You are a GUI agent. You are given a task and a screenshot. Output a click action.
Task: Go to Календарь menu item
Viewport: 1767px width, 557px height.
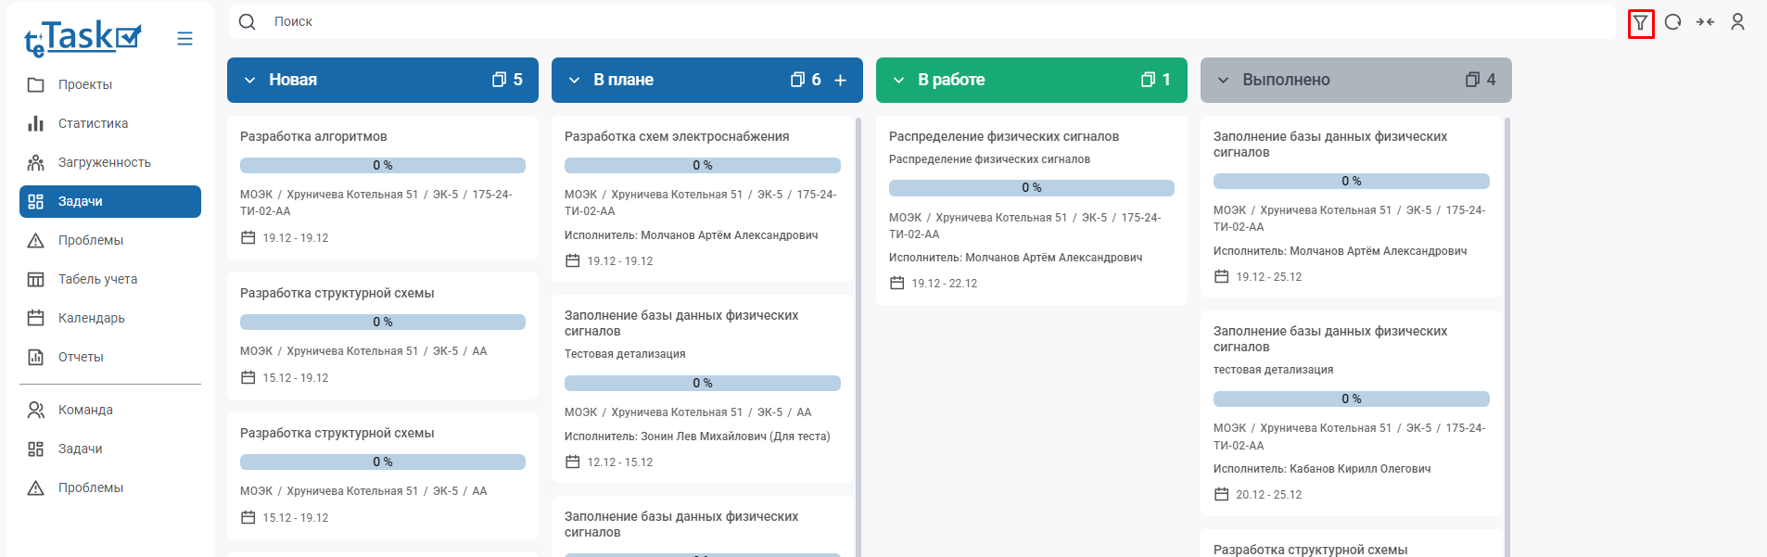click(91, 318)
